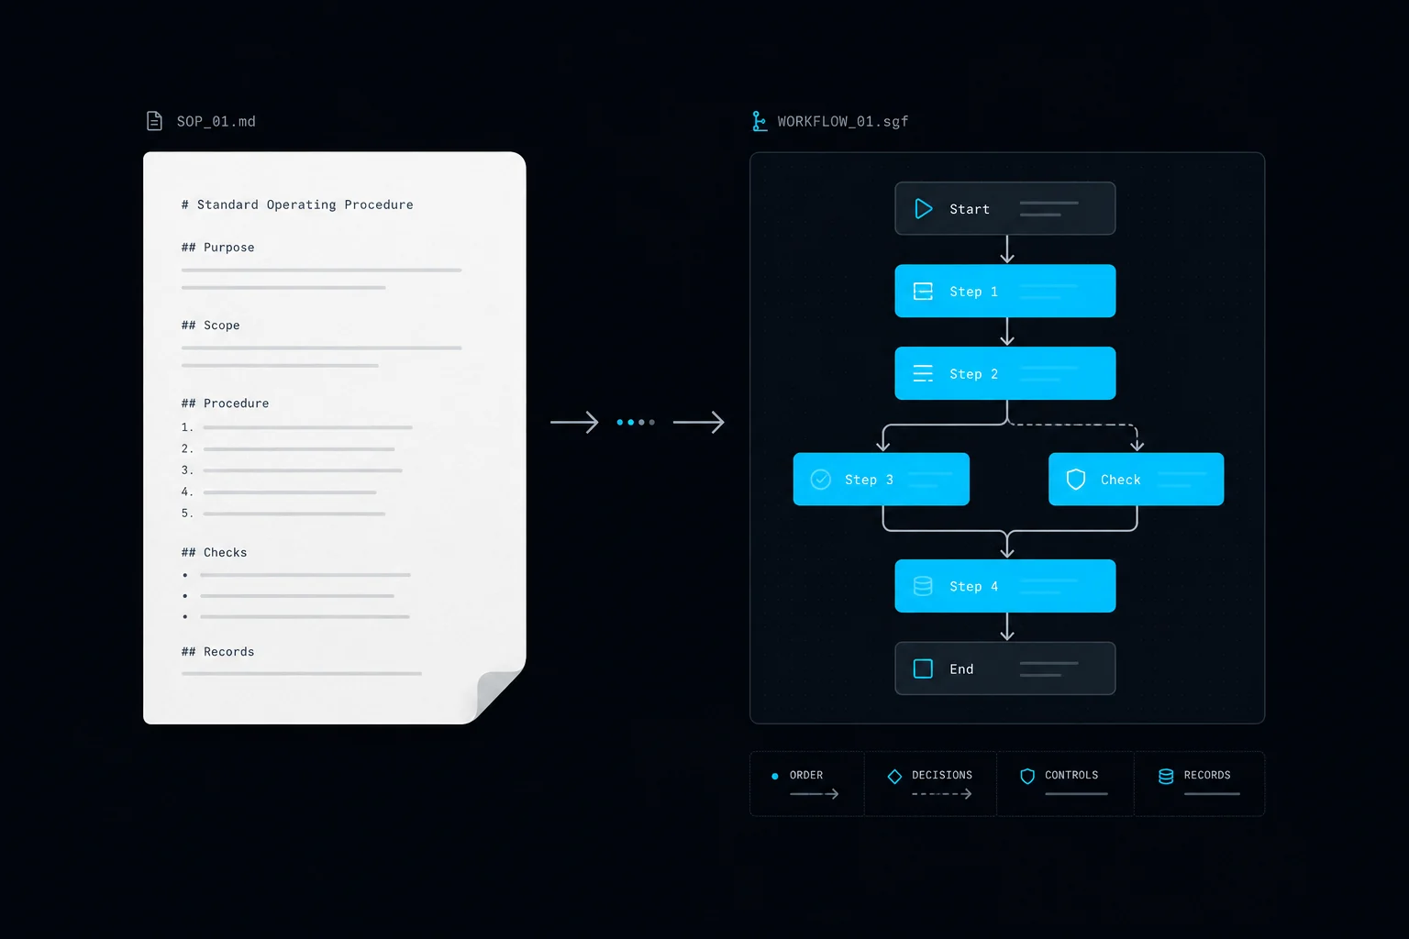Click procedure list item number 3.
This screenshot has width=1409, height=939.
[292, 470]
